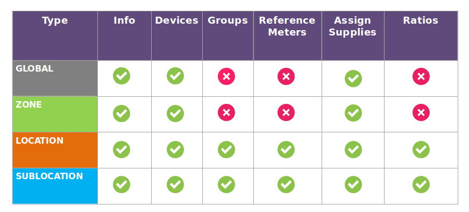Select the blue SUBLOCATION row label
This screenshot has height=212, width=469.
tap(55, 186)
